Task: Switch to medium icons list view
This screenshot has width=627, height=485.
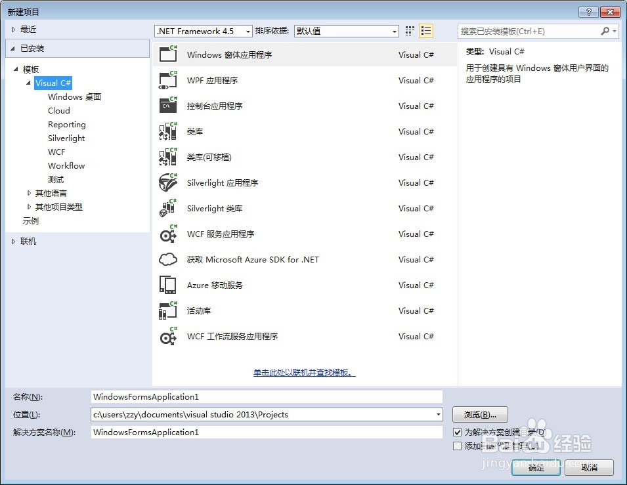Action: click(426, 32)
